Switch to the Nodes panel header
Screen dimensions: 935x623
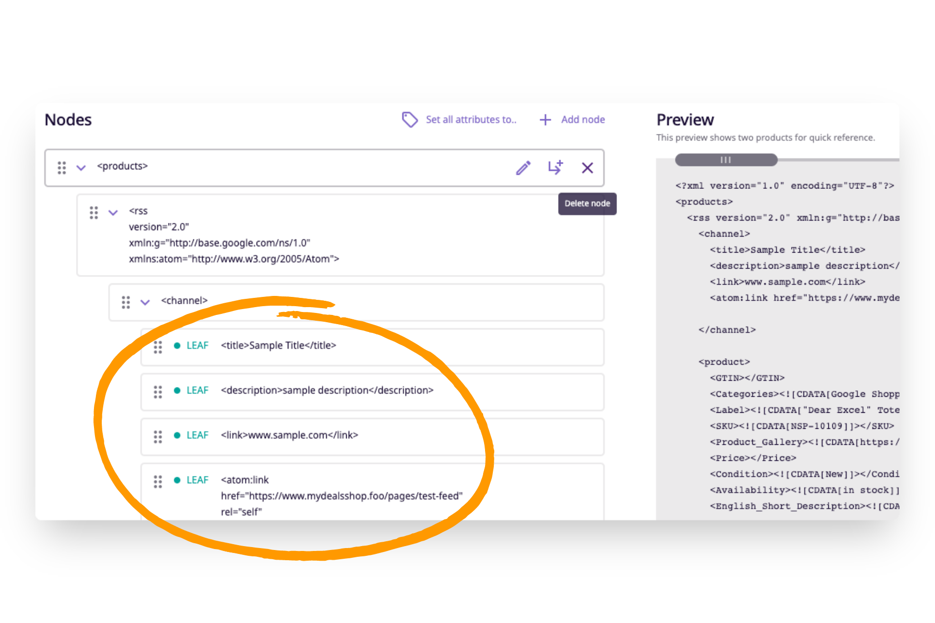[68, 119]
